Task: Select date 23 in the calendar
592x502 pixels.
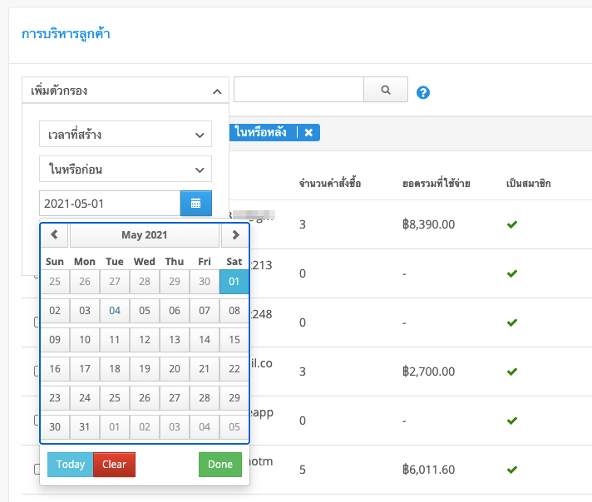Action: click(x=55, y=398)
